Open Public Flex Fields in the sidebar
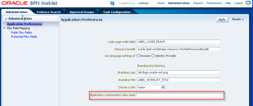Image resolution: width=253 pixels, height=106 pixels. pos(21,33)
